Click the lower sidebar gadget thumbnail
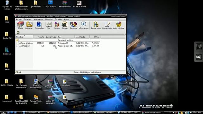The height and width of the screenshot is (114, 203). [x=199, y=57]
